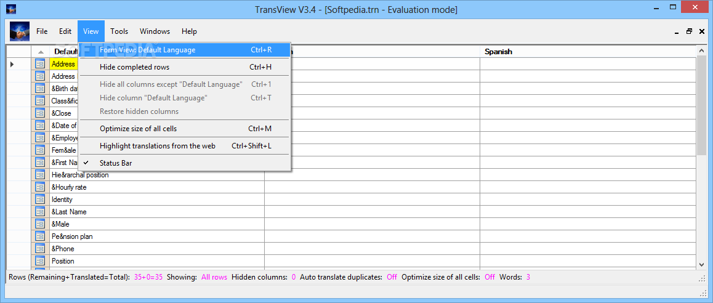Viewport: 713px width, 303px height.
Task: Click the form icon beside Hie&rarchal position
Action: [x=40, y=175]
